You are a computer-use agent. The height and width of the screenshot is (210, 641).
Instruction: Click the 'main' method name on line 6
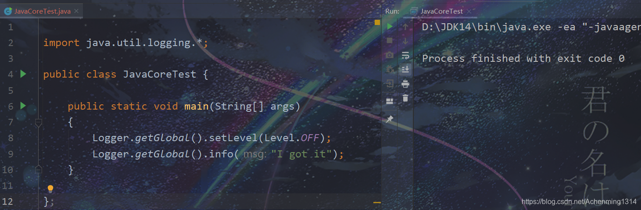click(196, 106)
